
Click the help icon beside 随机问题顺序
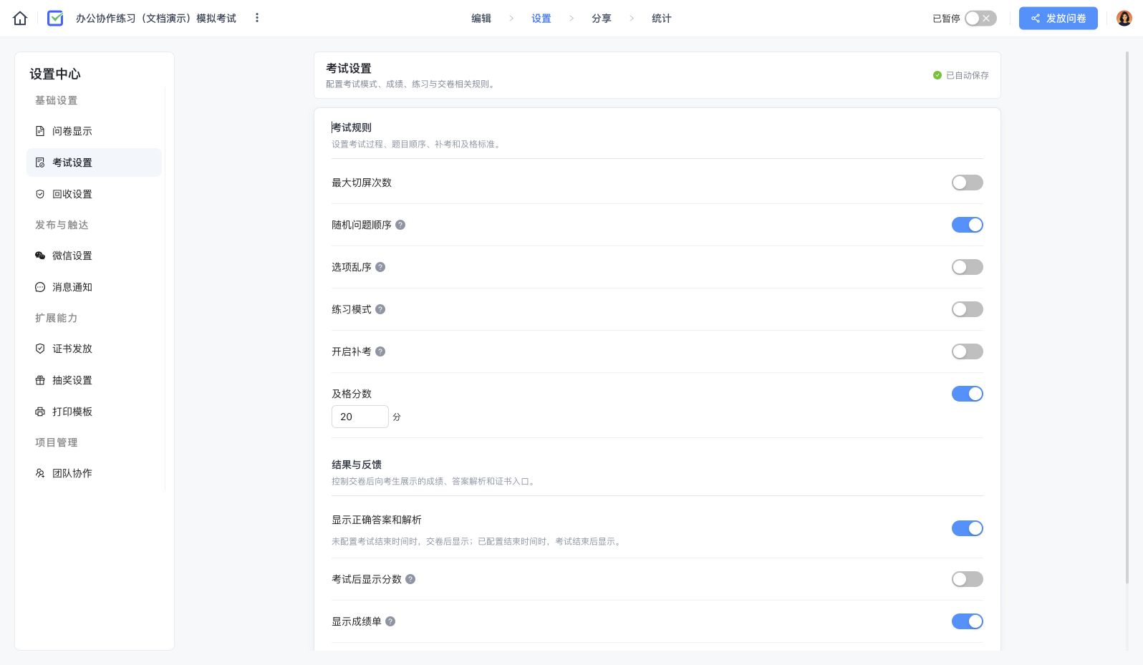[x=400, y=225]
